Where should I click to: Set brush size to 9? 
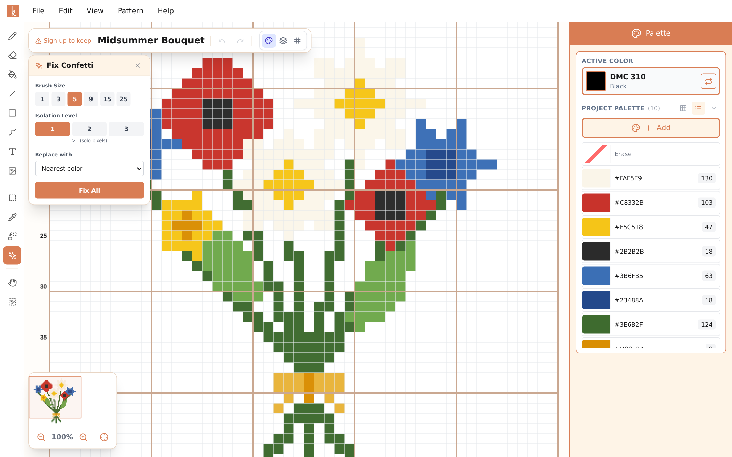91,99
